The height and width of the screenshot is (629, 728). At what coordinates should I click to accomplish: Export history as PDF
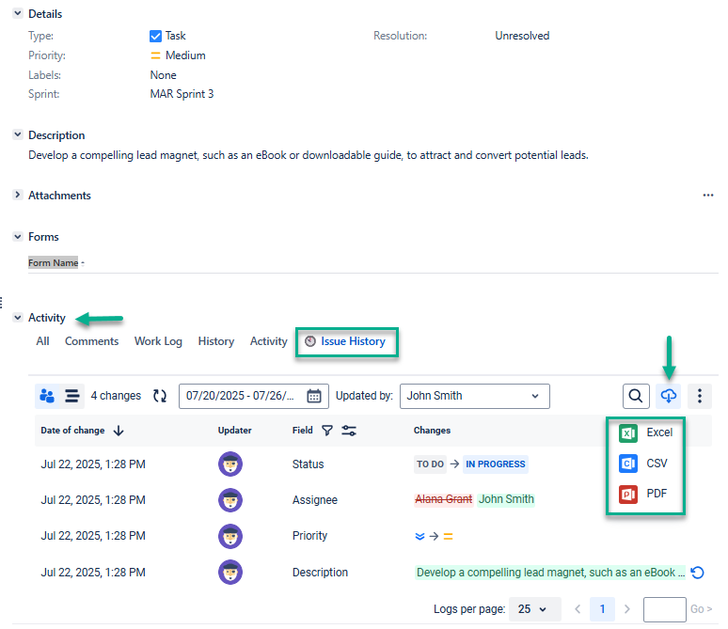pyautogui.click(x=643, y=494)
